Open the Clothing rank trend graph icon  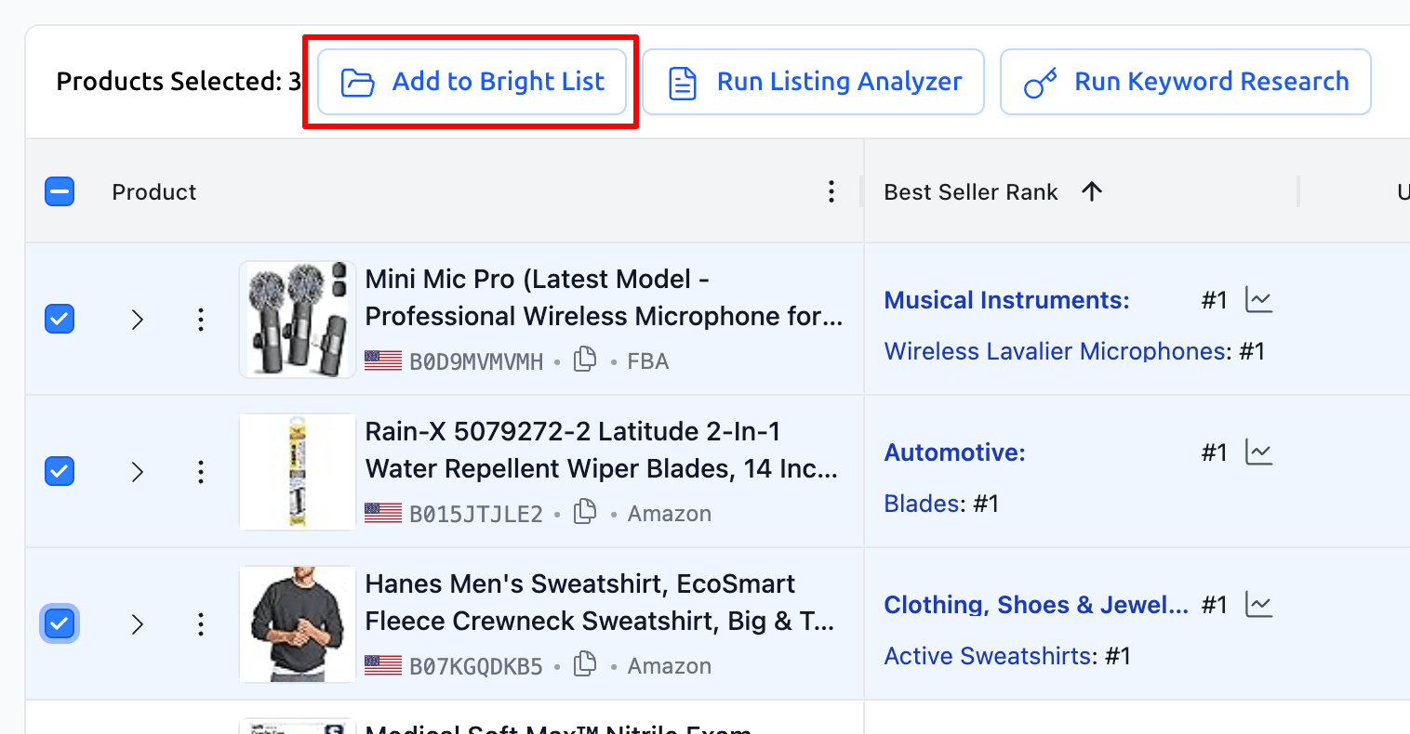[x=1259, y=604]
